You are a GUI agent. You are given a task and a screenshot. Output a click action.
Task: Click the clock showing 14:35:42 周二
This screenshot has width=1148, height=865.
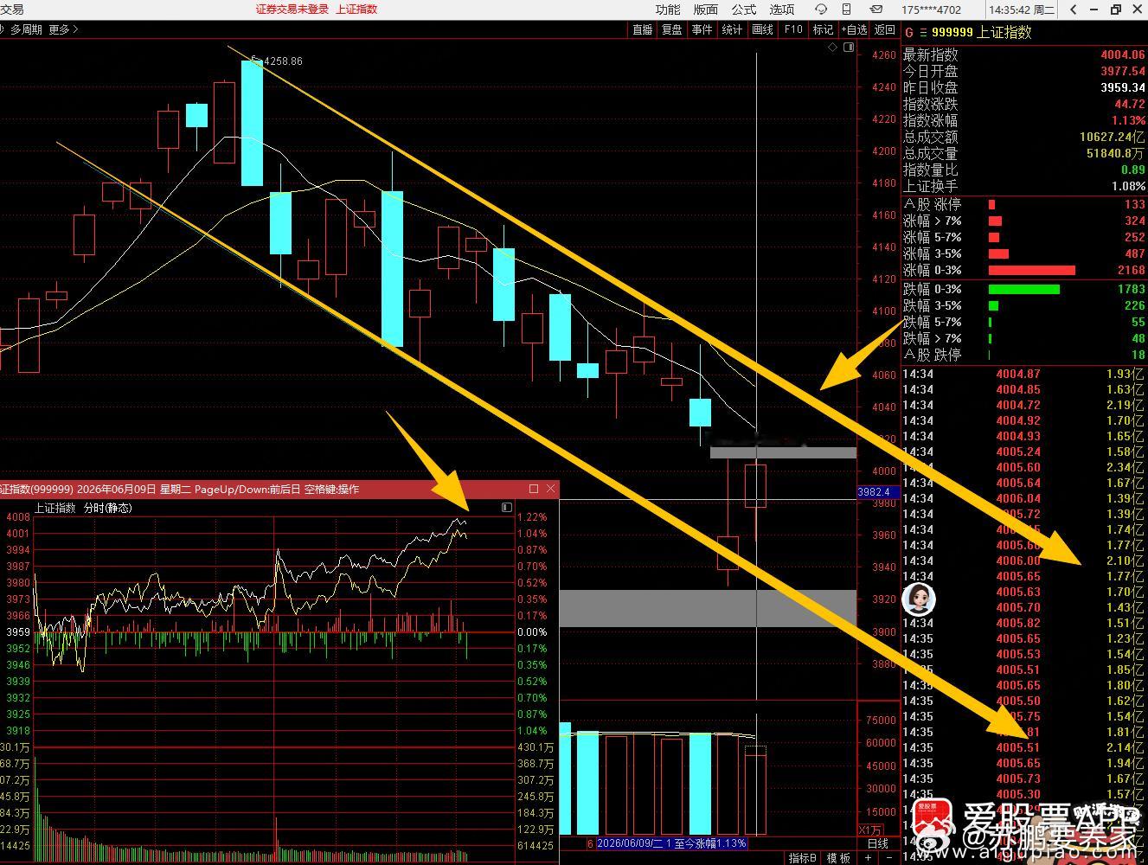point(1022,10)
